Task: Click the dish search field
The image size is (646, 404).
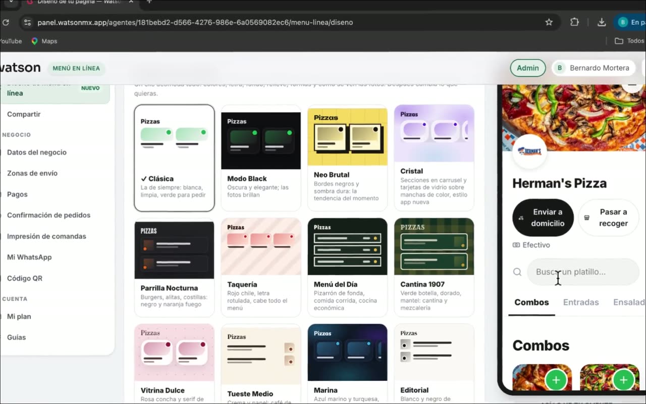Action: tap(583, 272)
